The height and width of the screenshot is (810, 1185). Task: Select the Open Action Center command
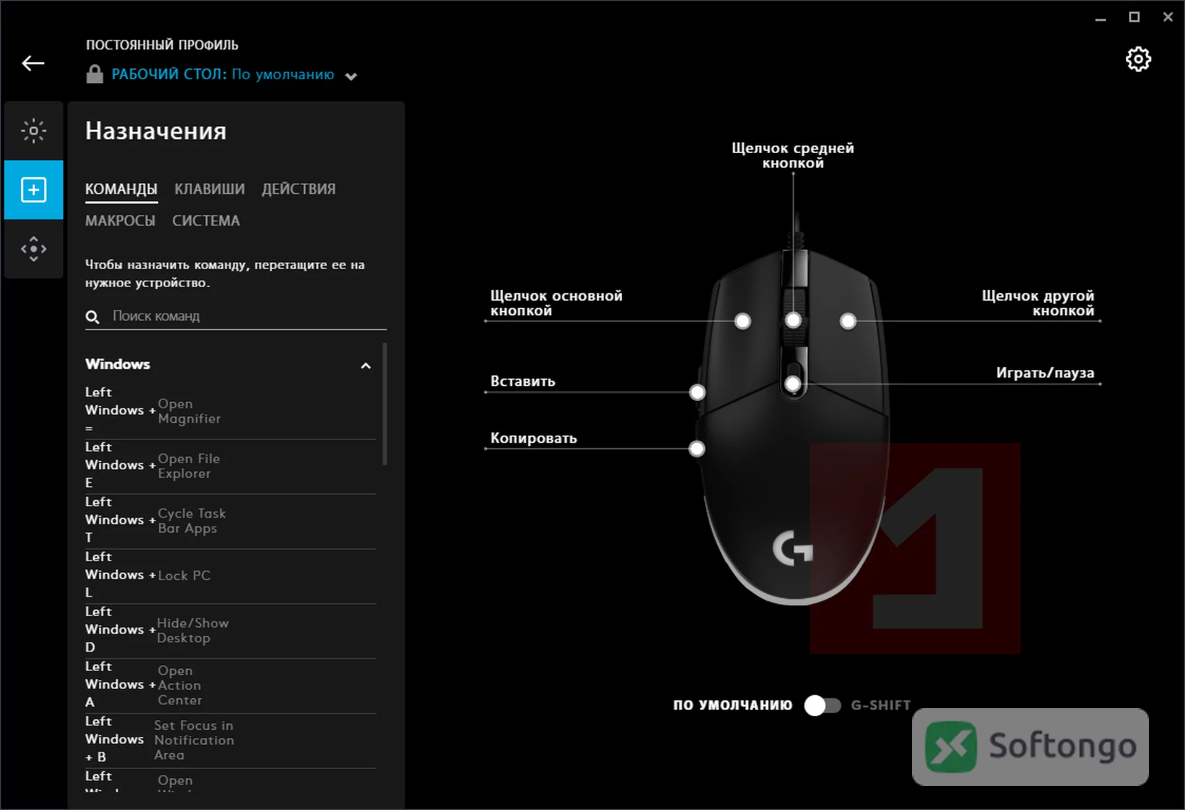point(231,685)
